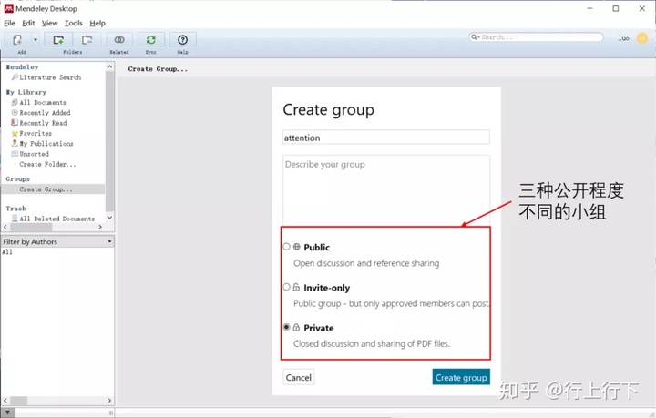Select My Publications in sidebar

click(x=46, y=143)
